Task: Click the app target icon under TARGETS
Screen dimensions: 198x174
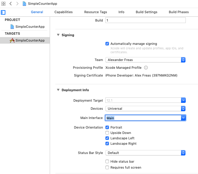Action: pos(12,40)
